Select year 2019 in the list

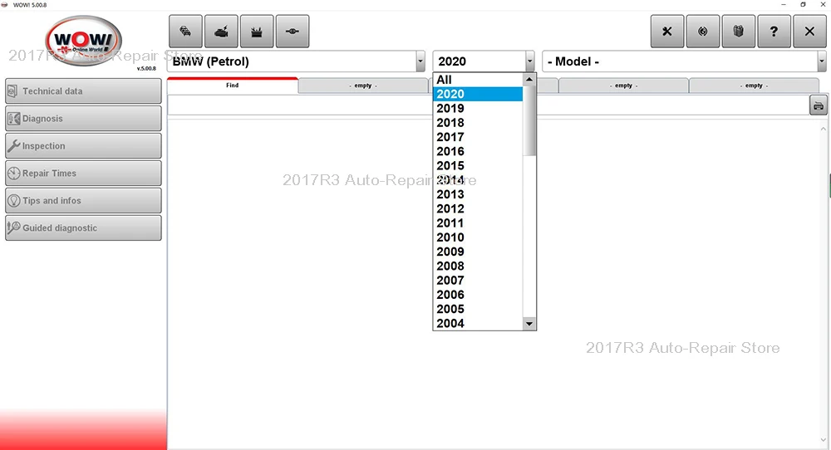click(478, 109)
